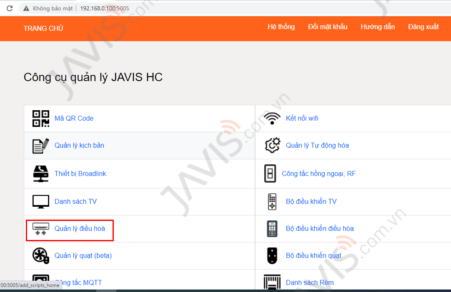
Task: Open Danh sách TV link
Action: point(75,201)
